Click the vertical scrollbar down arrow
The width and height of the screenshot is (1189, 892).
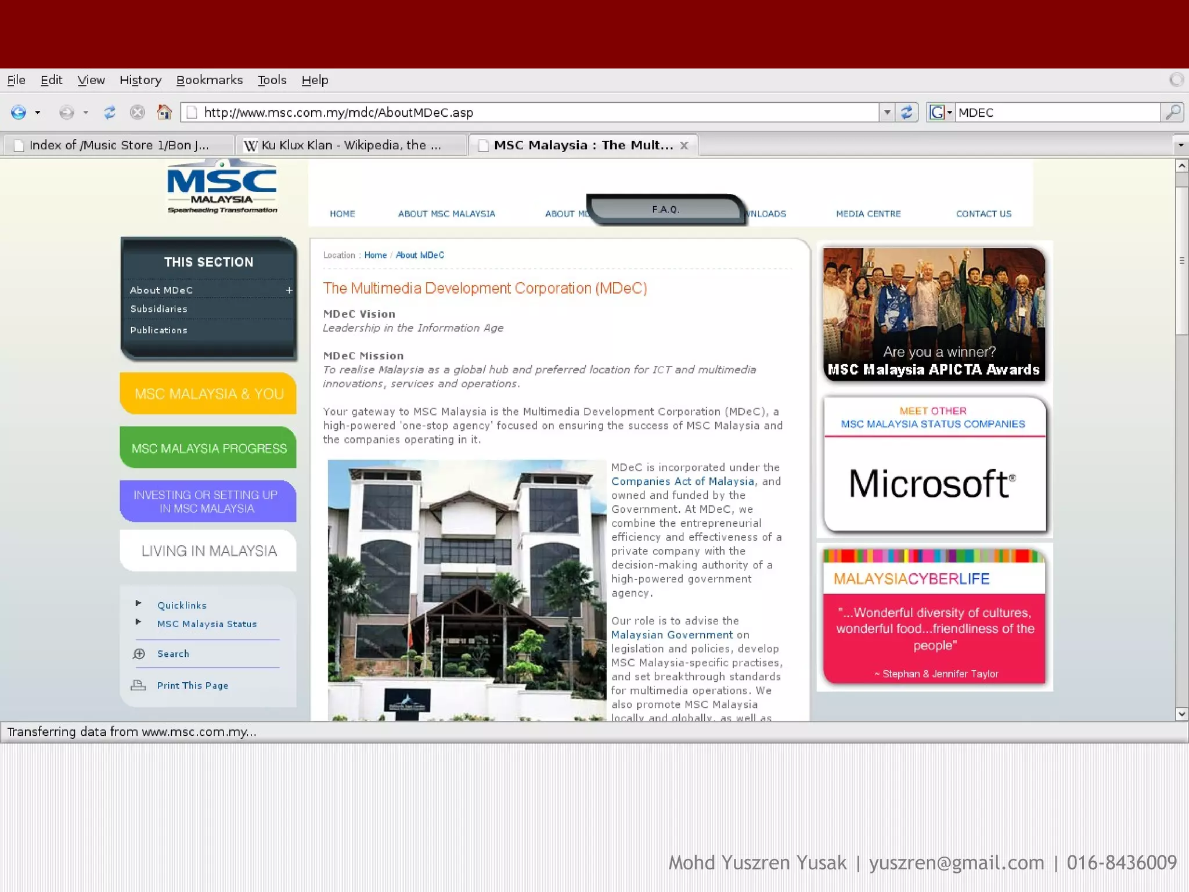[x=1181, y=714]
